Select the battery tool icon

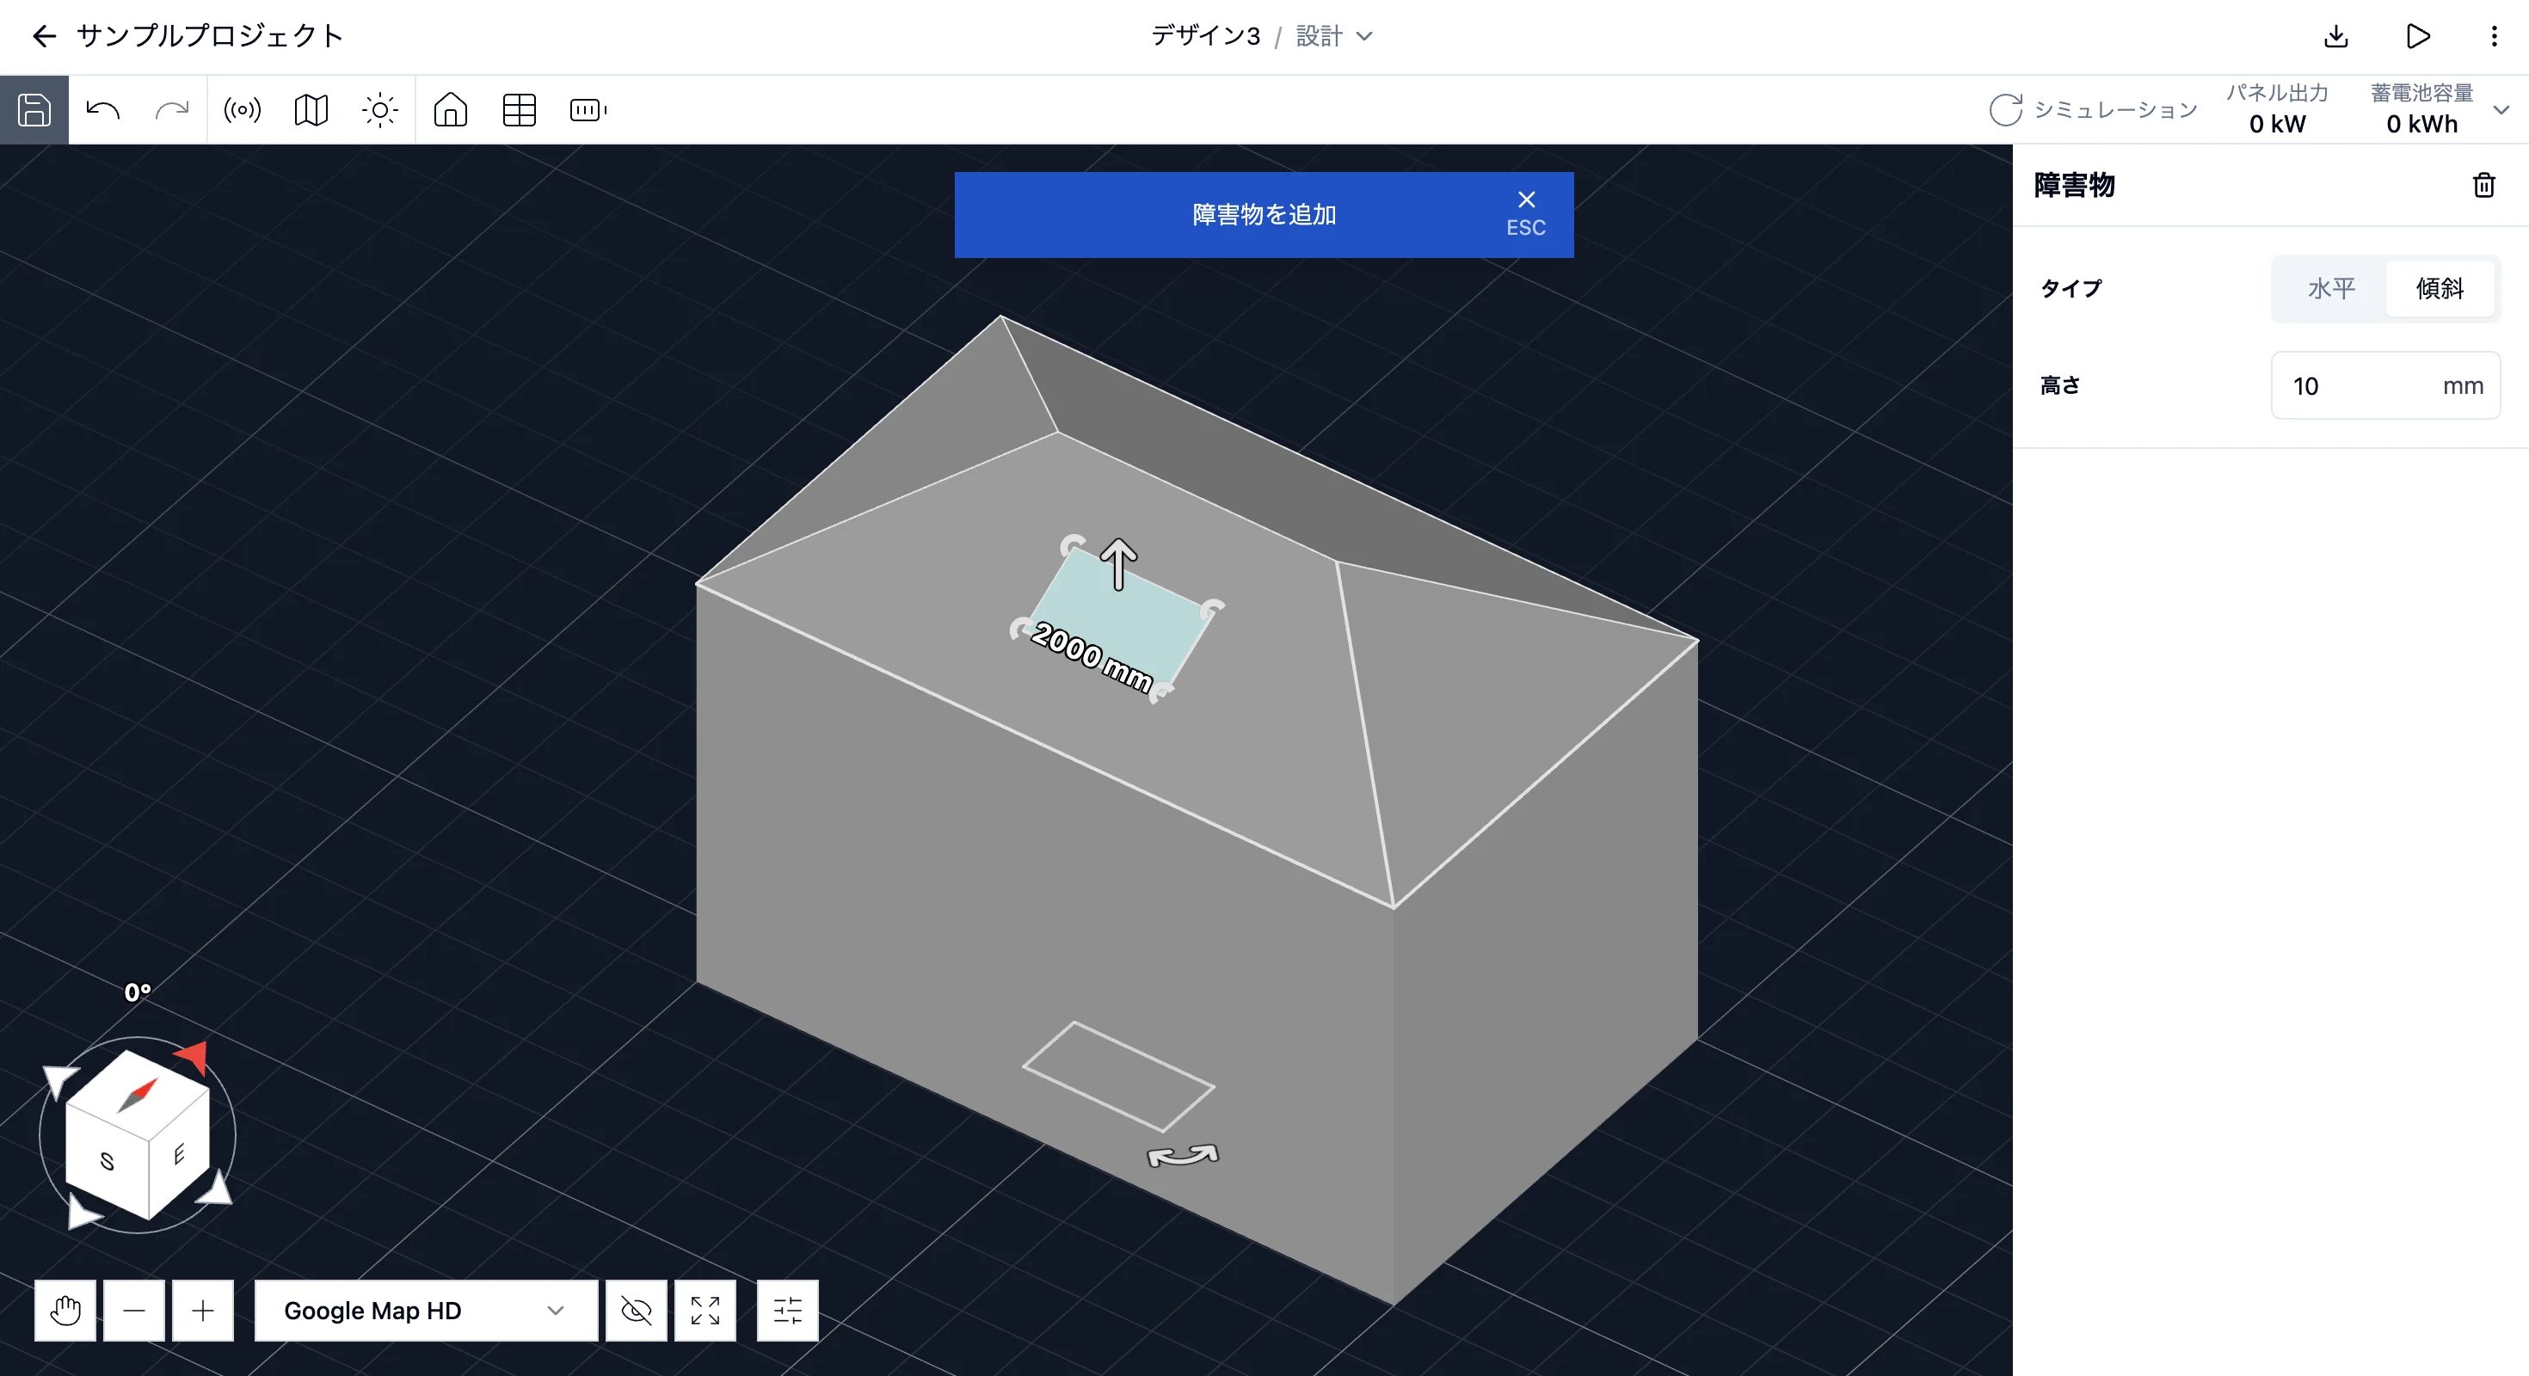click(x=588, y=110)
